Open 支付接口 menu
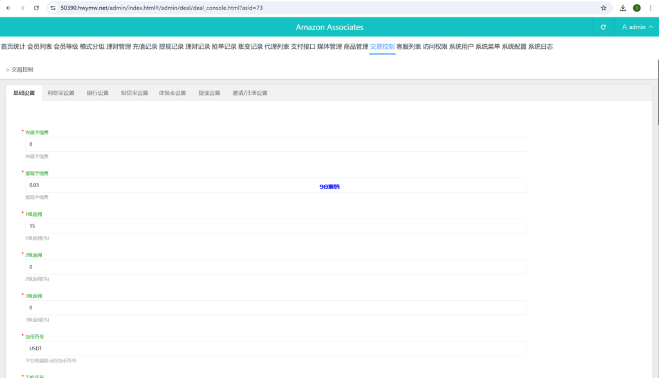The width and height of the screenshot is (659, 378). click(303, 47)
